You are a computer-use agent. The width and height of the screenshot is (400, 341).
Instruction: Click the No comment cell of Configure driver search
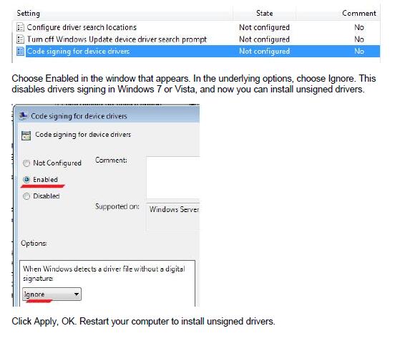359,27
